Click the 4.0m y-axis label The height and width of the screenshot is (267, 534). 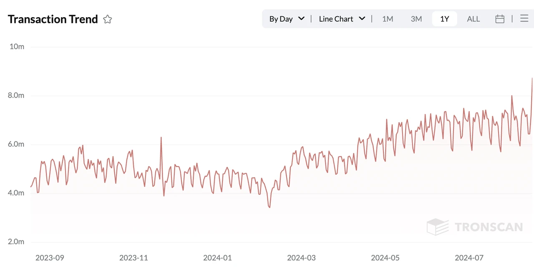point(16,193)
